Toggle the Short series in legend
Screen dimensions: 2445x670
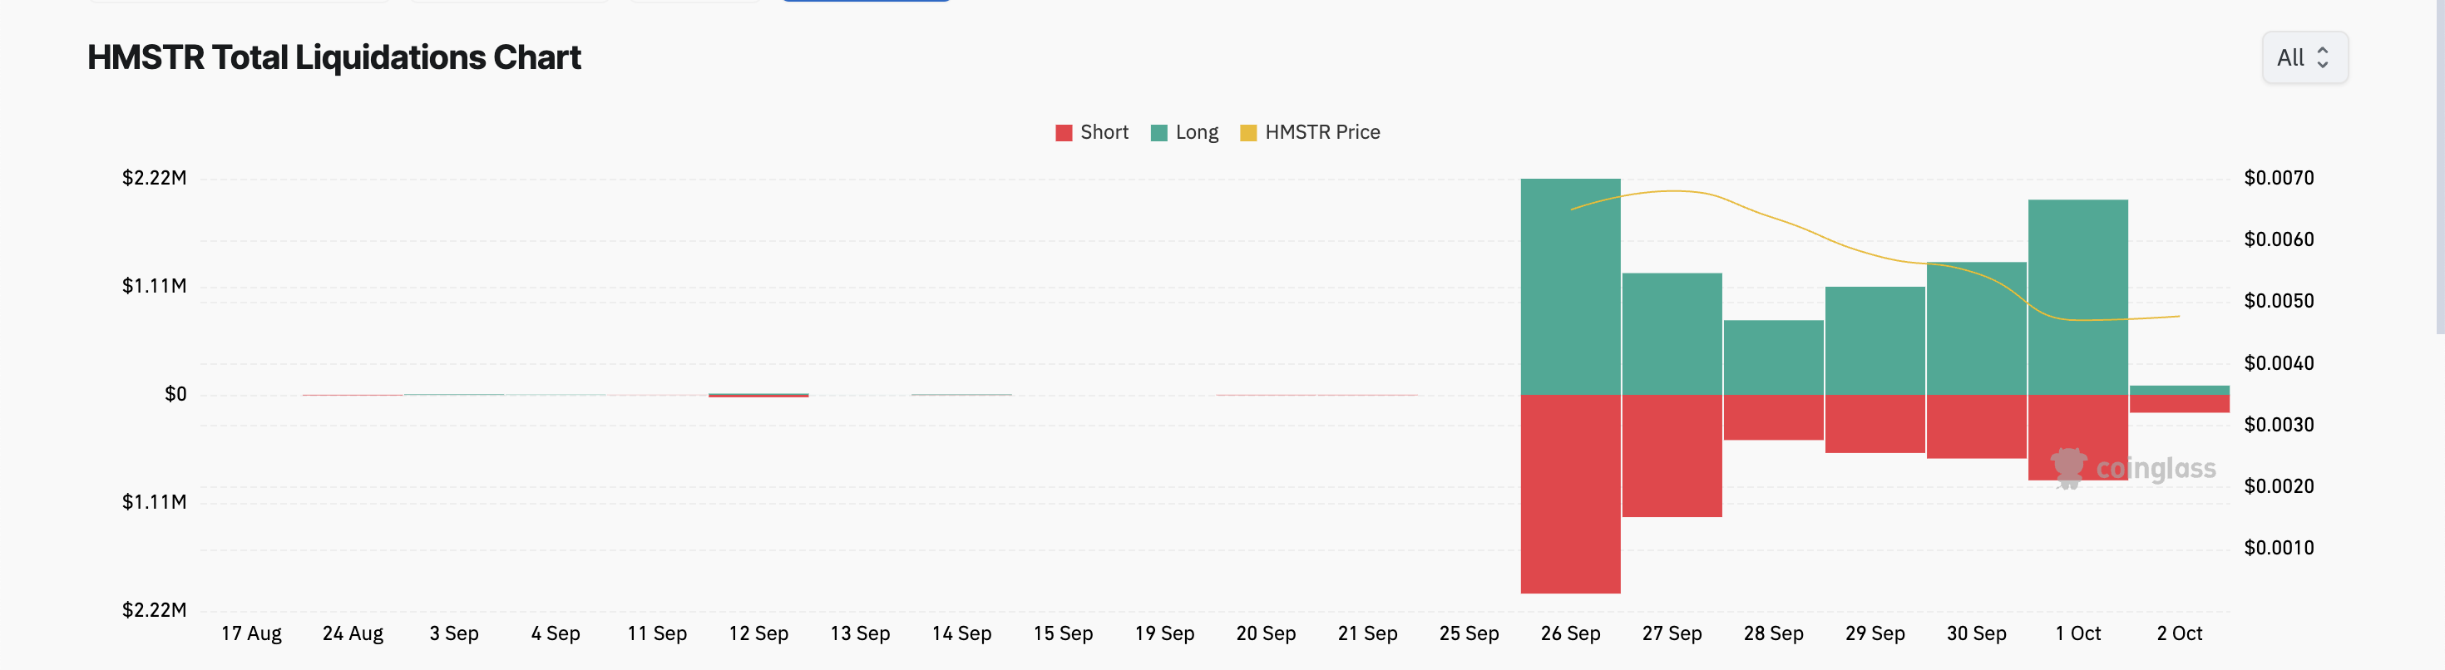pyautogui.click(x=1093, y=133)
